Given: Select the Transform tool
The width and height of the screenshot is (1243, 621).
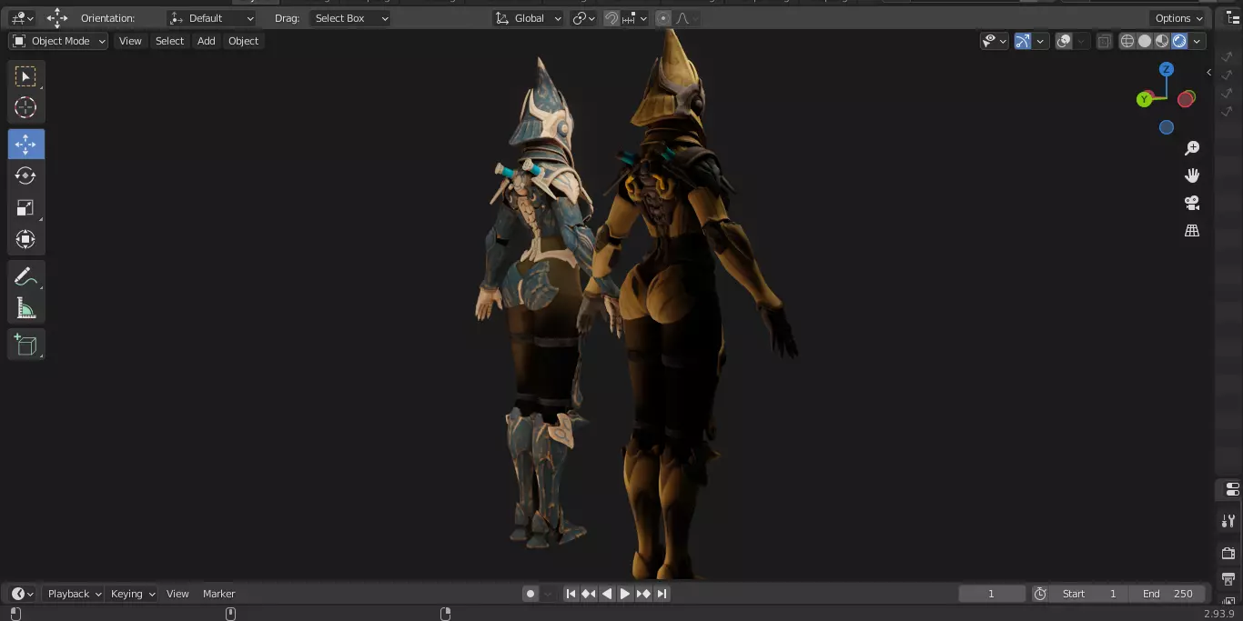Looking at the screenshot, I should coord(25,239).
